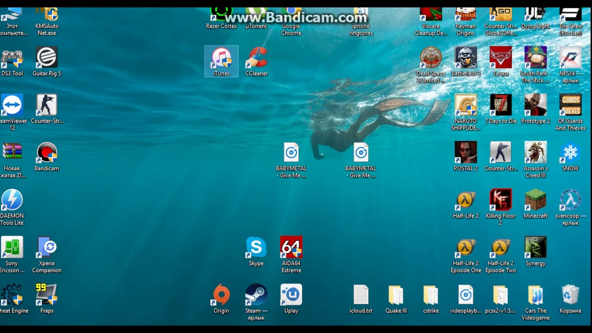Viewport: 592px width, 333px height.
Task: Launch the Minecraft shortcut
Action: [536, 200]
